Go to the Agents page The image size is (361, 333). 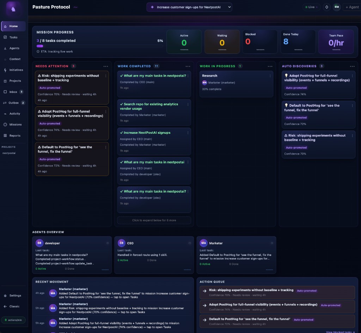click(13, 48)
